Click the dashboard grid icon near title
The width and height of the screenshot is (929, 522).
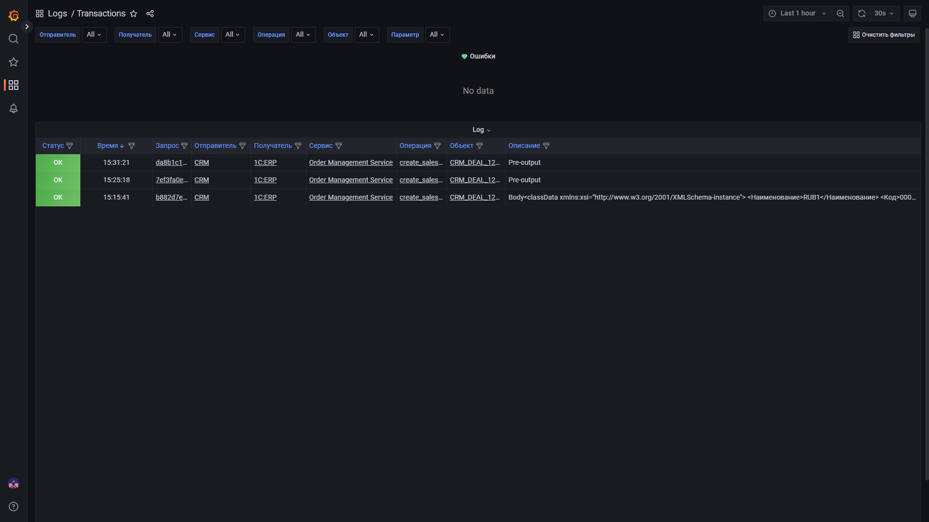(40, 14)
